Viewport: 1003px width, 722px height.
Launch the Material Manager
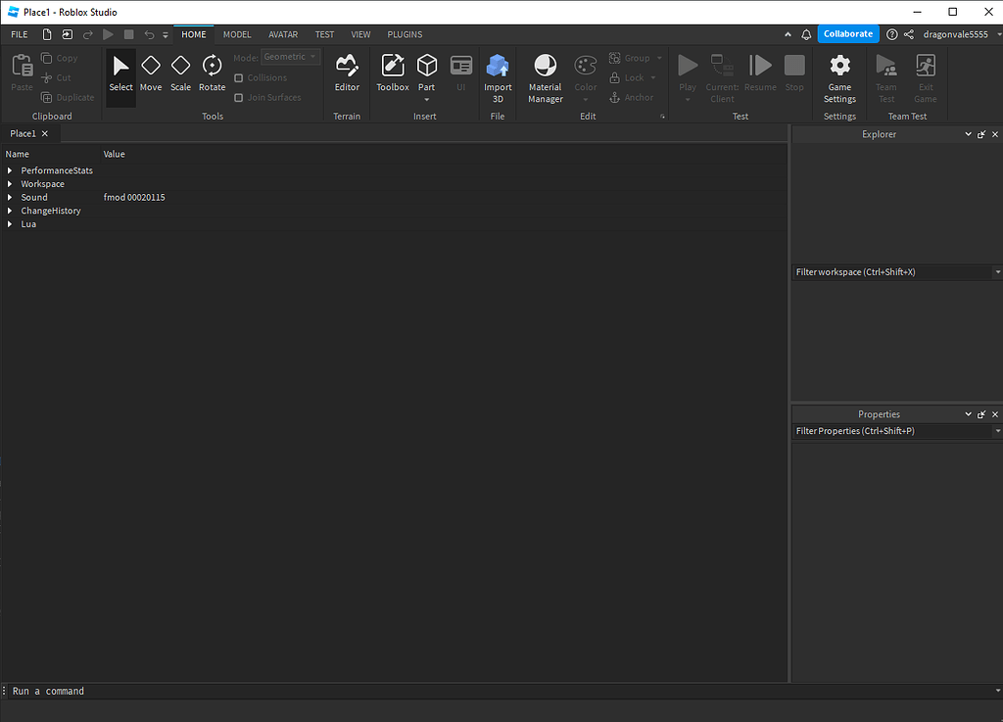pyautogui.click(x=545, y=78)
